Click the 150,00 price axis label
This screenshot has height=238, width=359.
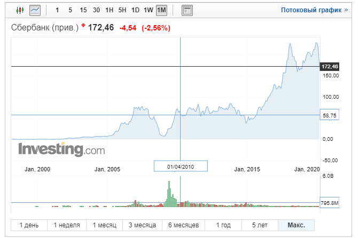point(331,76)
